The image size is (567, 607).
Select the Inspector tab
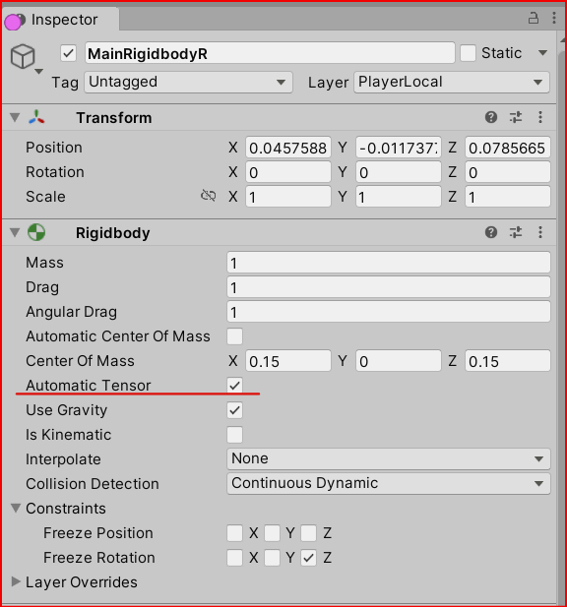point(60,20)
